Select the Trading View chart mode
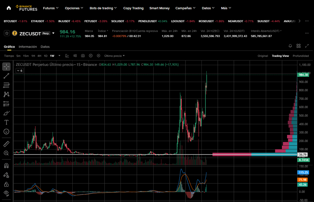Viewport: 314px width, 202px height. 280,56
